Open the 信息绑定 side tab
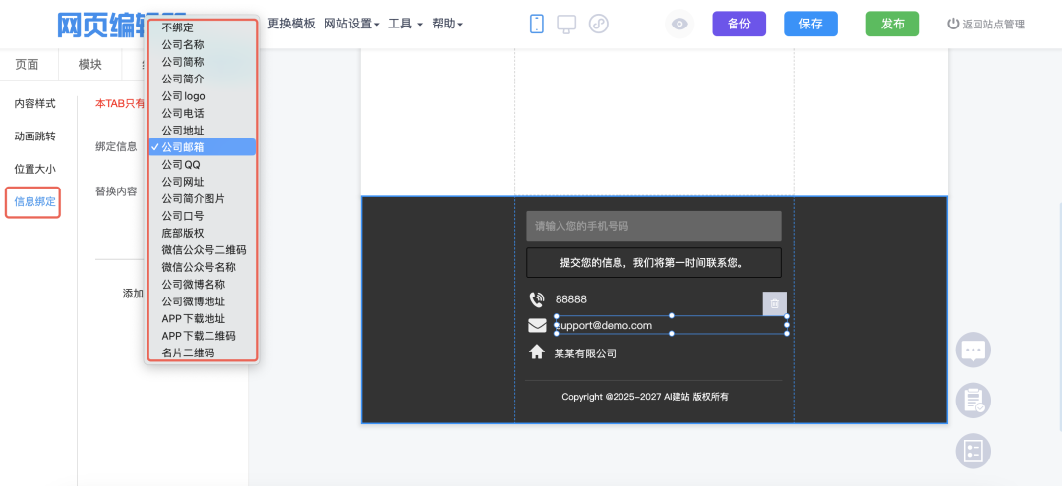This screenshot has height=486, width=1062. click(34, 202)
